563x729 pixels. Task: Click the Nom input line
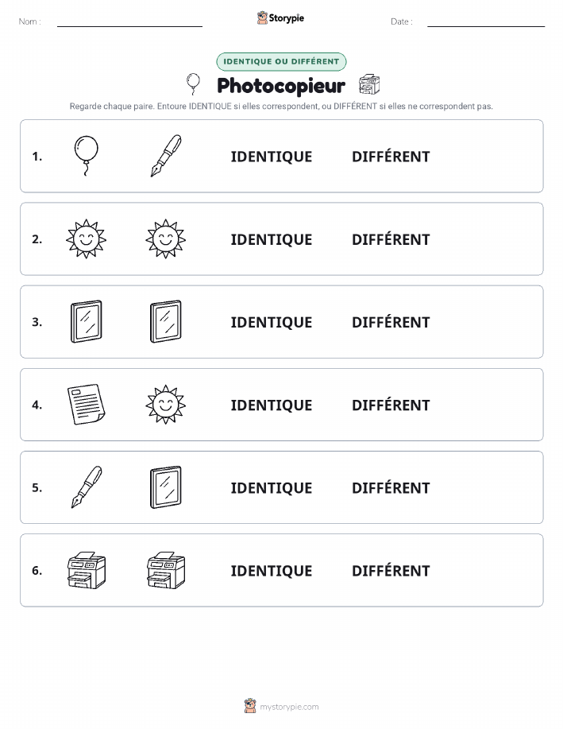click(x=129, y=22)
